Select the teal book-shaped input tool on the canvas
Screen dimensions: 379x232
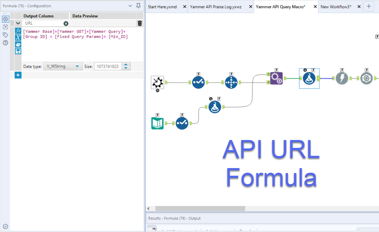pos(157,124)
